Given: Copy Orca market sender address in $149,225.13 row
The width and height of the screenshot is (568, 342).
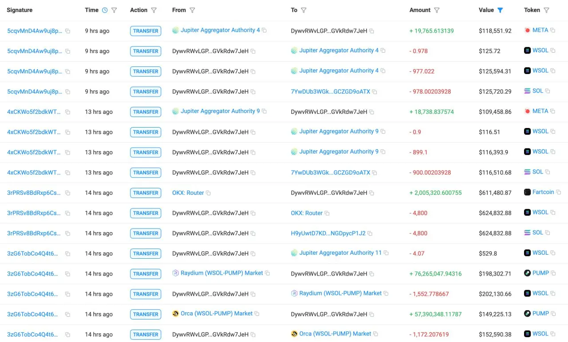Looking at the screenshot, I should click(257, 314).
